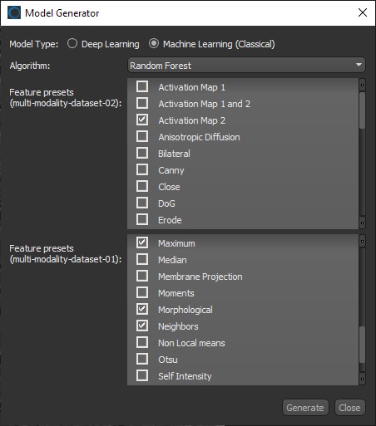Tick the Self Intensity checkbox
Image resolution: width=376 pixels, height=426 pixels.
pos(142,375)
